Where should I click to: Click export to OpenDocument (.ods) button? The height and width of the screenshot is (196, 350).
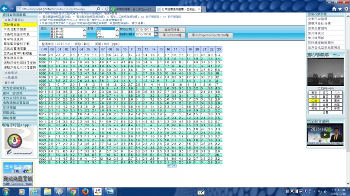[x=210, y=35]
